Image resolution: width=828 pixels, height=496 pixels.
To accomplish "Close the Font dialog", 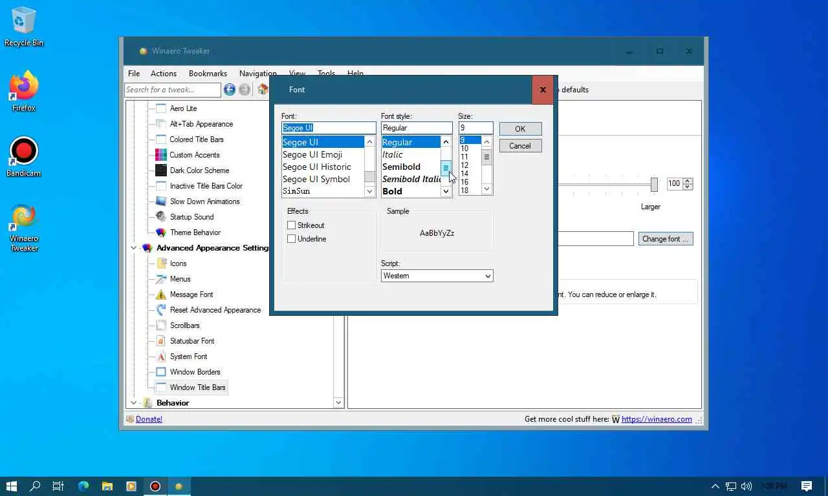I will (x=543, y=90).
